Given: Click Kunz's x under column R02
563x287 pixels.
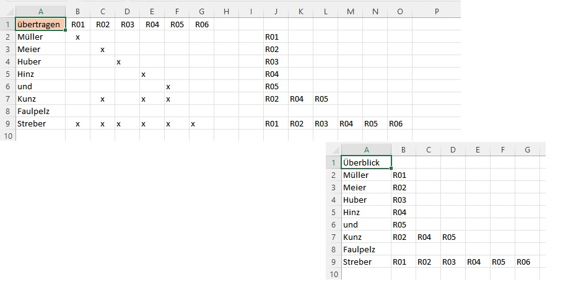Looking at the screenshot, I should coord(103,99).
